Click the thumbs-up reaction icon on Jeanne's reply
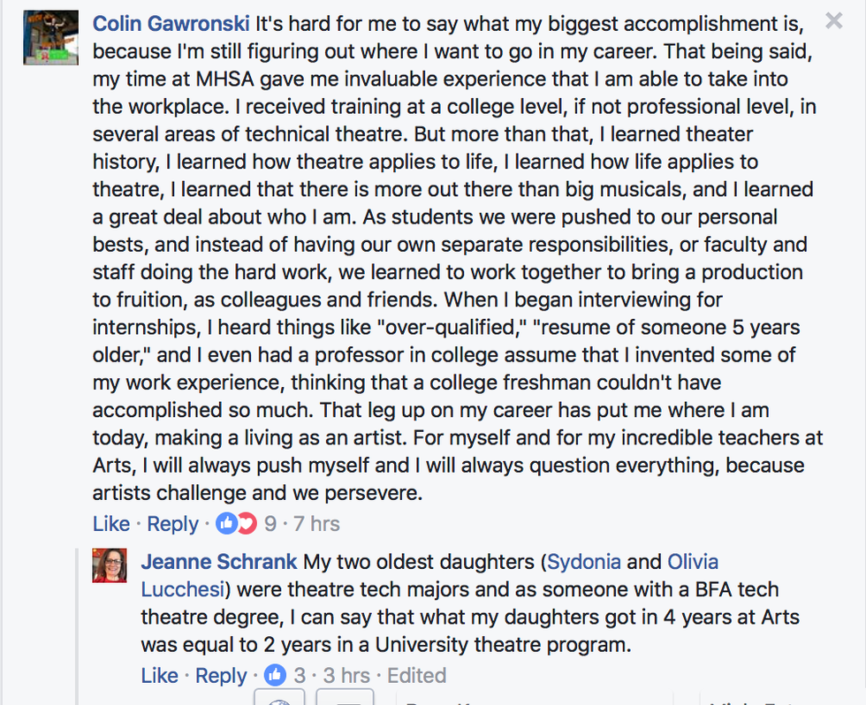866x705 pixels. [x=276, y=676]
